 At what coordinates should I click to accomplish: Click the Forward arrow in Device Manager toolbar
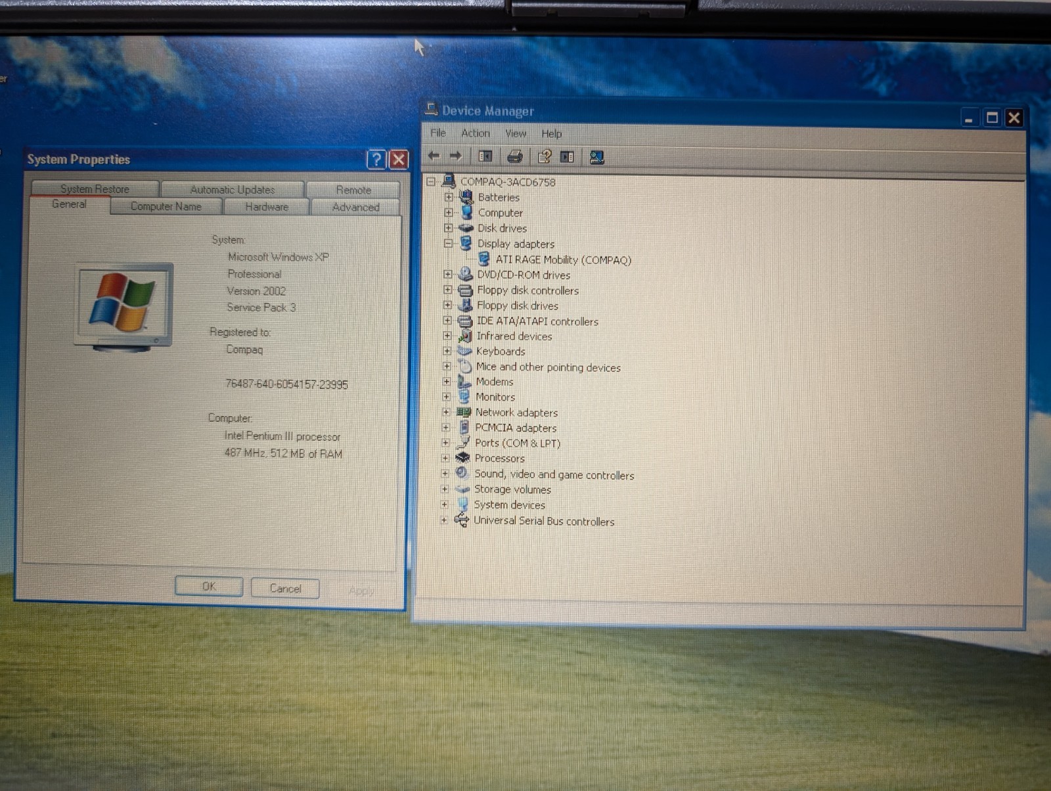click(455, 156)
